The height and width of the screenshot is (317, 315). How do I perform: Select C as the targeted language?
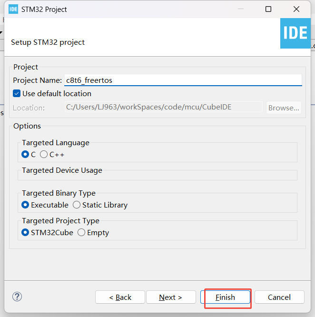click(x=26, y=155)
